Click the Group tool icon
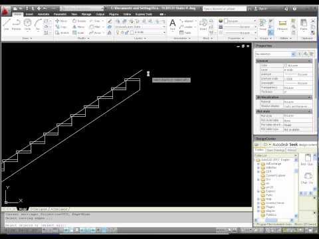Screen dimensions: 319x239 (x=263, y=25)
